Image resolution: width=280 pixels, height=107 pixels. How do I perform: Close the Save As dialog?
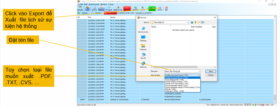(x=215, y=18)
